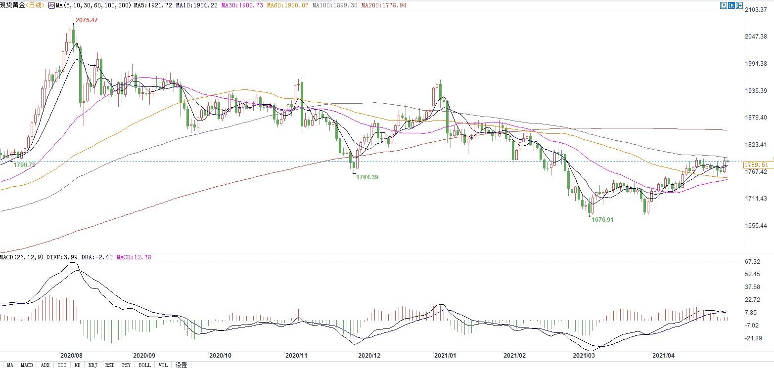774x368 pixels.
Task: Click the 52.45 MACD axis label
Action: coord(752,275)
